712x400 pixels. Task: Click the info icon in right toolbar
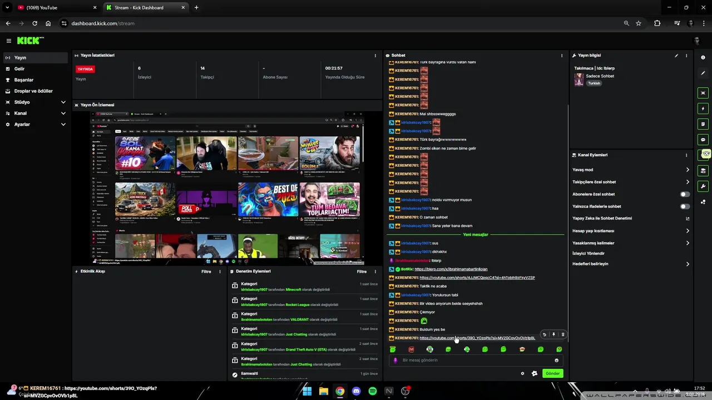pos(703,58)
